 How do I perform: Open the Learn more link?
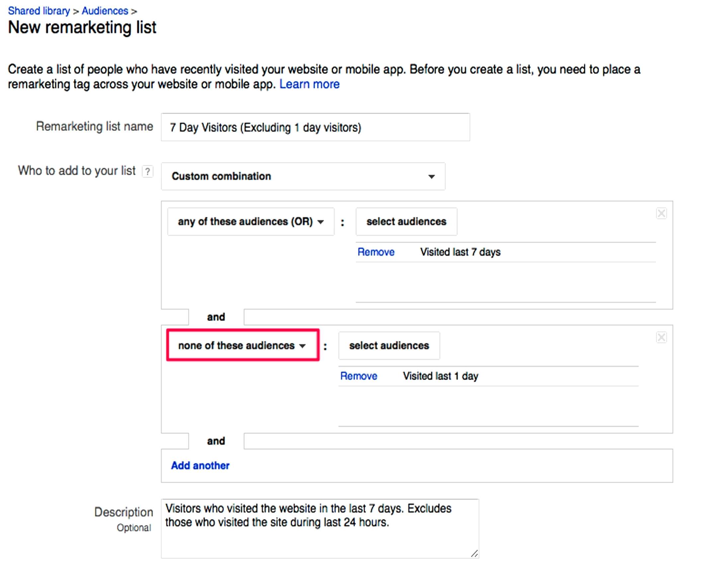(x=309, y=84)
